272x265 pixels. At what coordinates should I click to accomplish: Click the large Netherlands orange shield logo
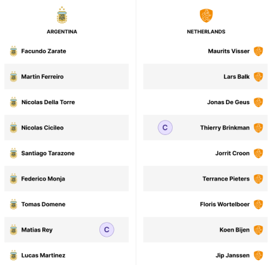[206, 16]
